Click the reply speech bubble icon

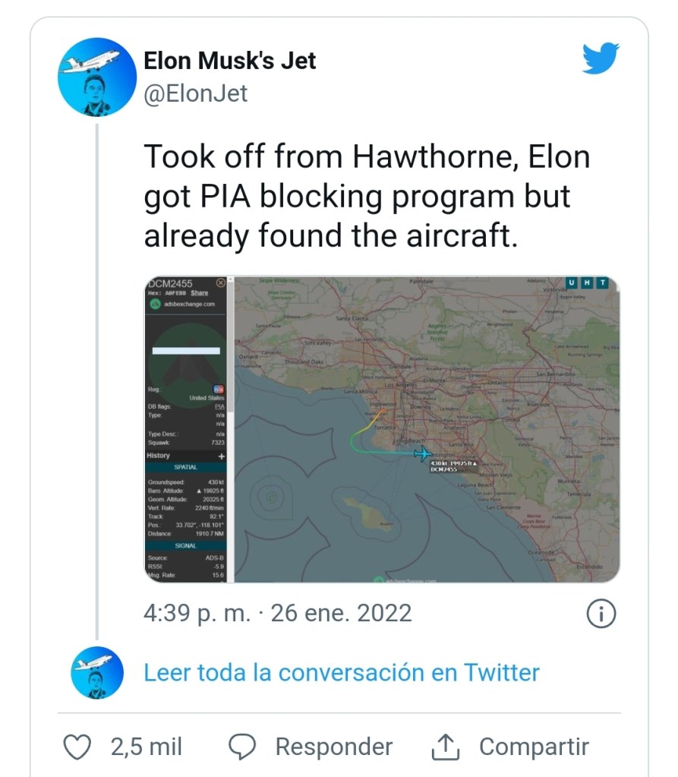(242, 747)
